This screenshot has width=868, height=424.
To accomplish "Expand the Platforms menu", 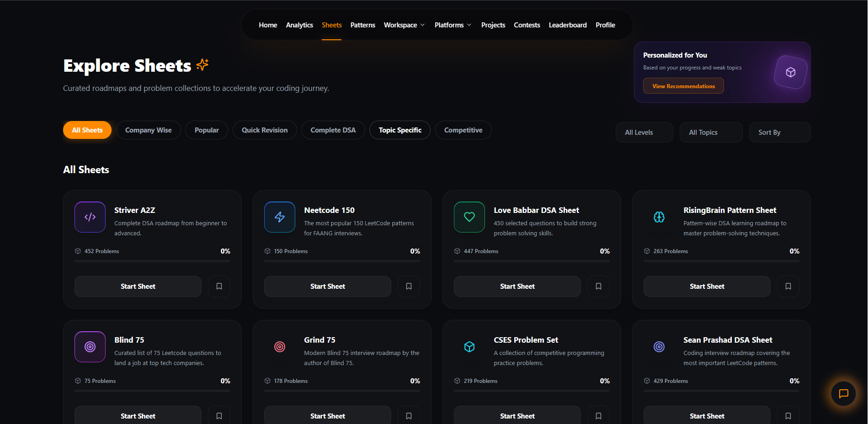I will point(453,25).
